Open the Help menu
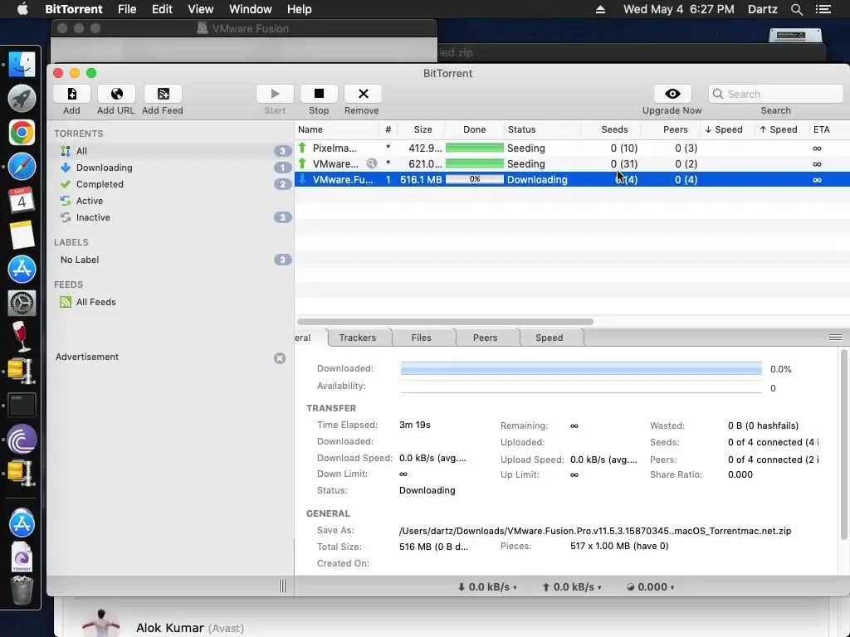850x637 pixels. 299,9
